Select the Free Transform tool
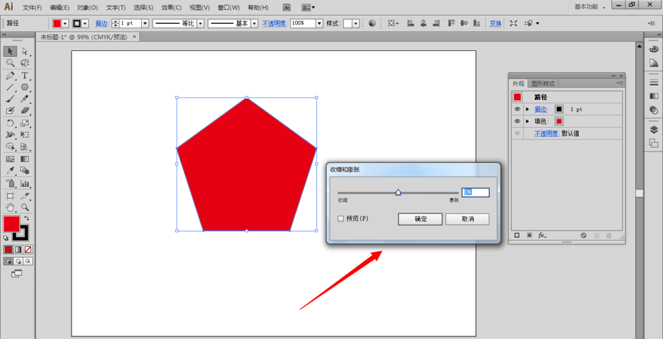 25,135
